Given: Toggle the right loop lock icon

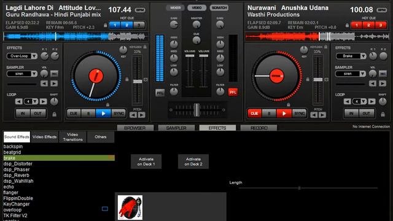Looking at the screenshot, I should click(383, 114).
